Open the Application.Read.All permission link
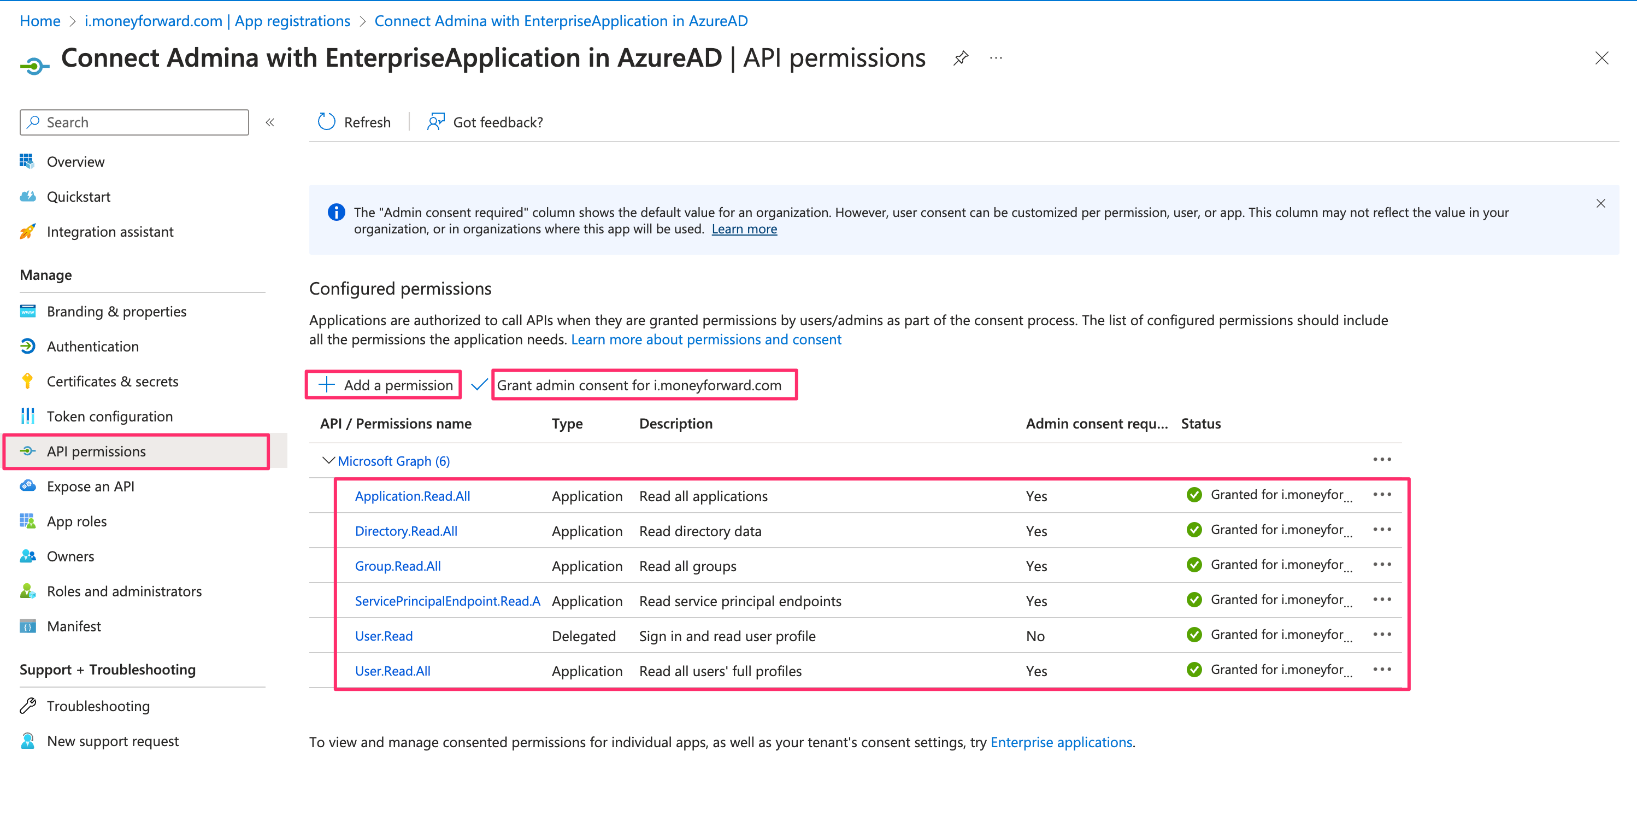Image resolution: width=1637 pixels, height=821 pixels. [413, 496]
